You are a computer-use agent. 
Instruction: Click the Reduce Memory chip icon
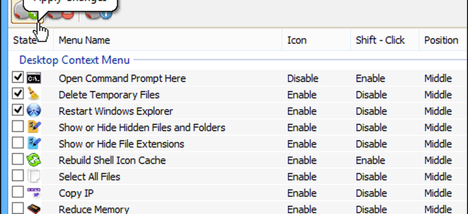[34, 209]
